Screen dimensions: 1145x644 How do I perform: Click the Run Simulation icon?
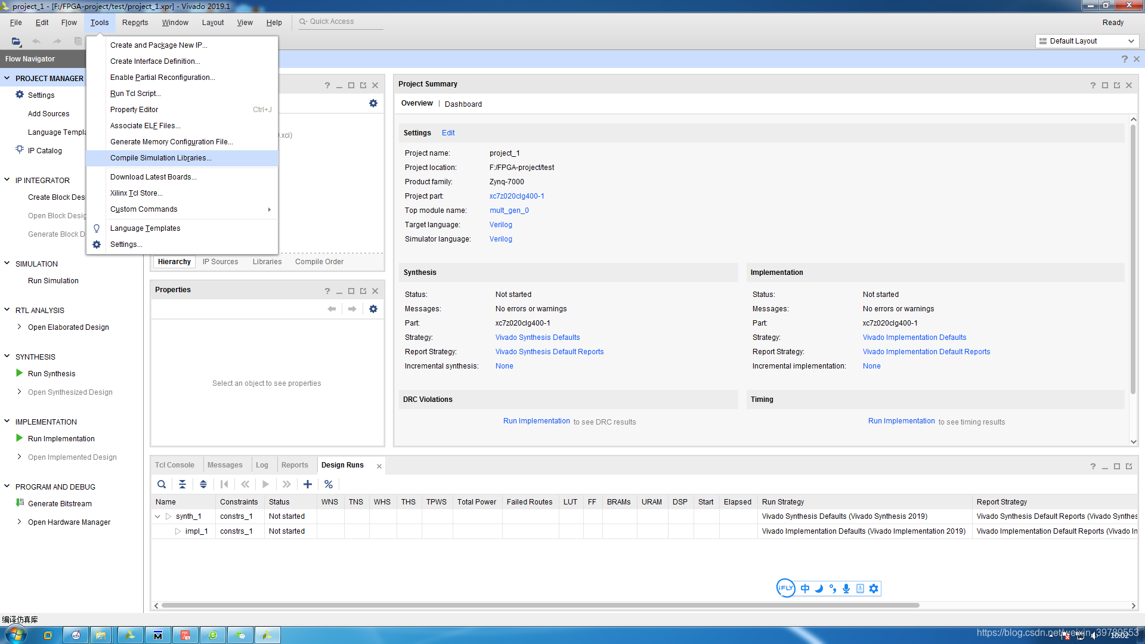(52, 281)
